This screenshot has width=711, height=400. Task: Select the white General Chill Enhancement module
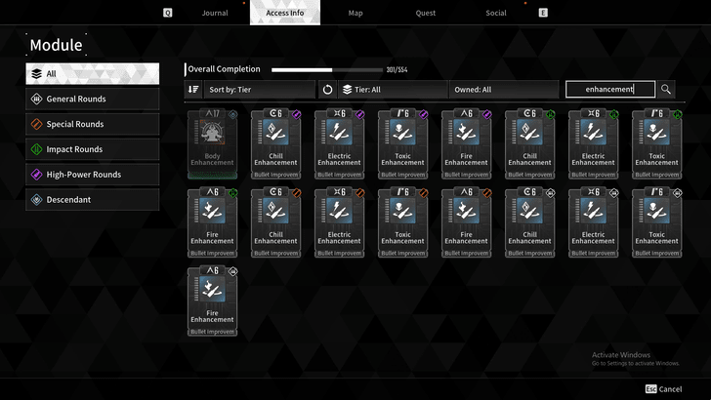pos(529,222)
